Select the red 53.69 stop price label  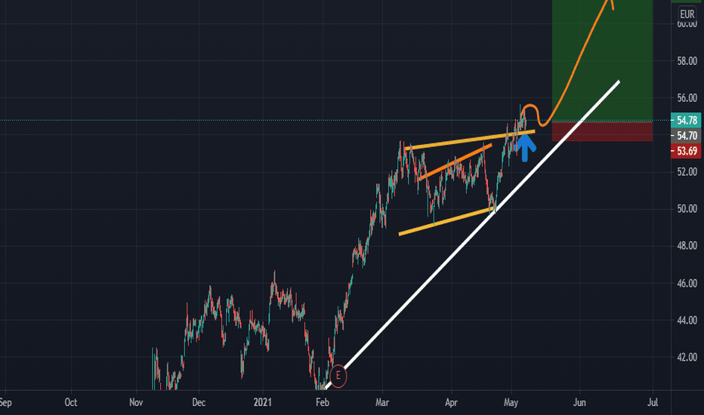[686, 151]
